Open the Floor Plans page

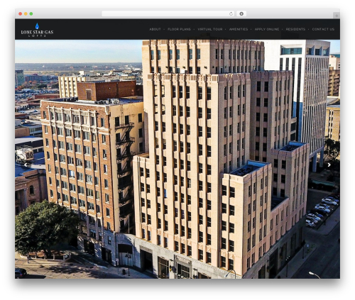[x=179, y=29]
